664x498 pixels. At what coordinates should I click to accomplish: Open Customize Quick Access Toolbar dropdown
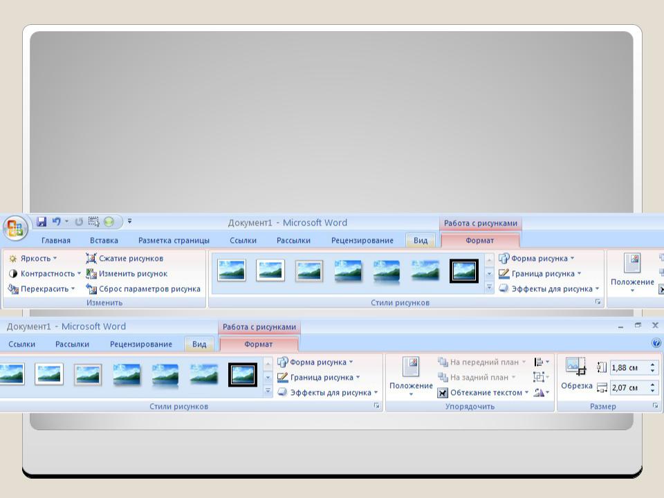coord(129,221)
